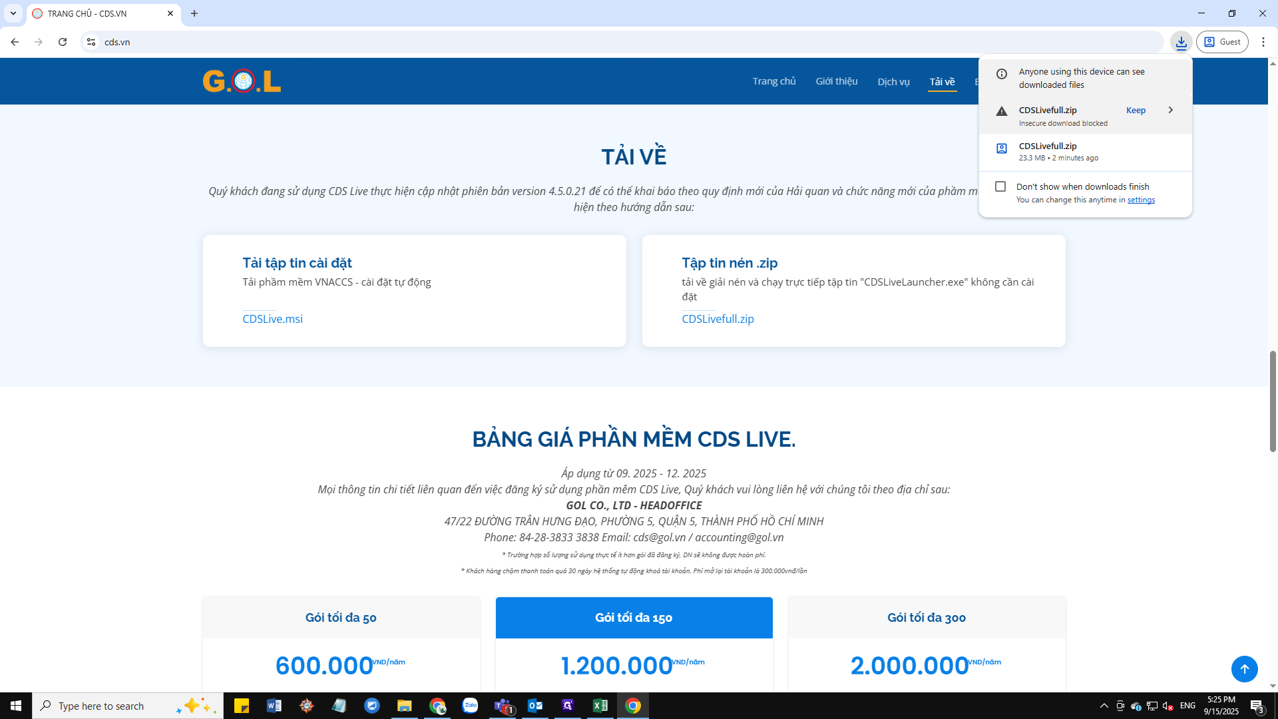This screenshot has width=1278, height=719.
Task: Click the G.O.L logo
Action: [x=241, y=81]
